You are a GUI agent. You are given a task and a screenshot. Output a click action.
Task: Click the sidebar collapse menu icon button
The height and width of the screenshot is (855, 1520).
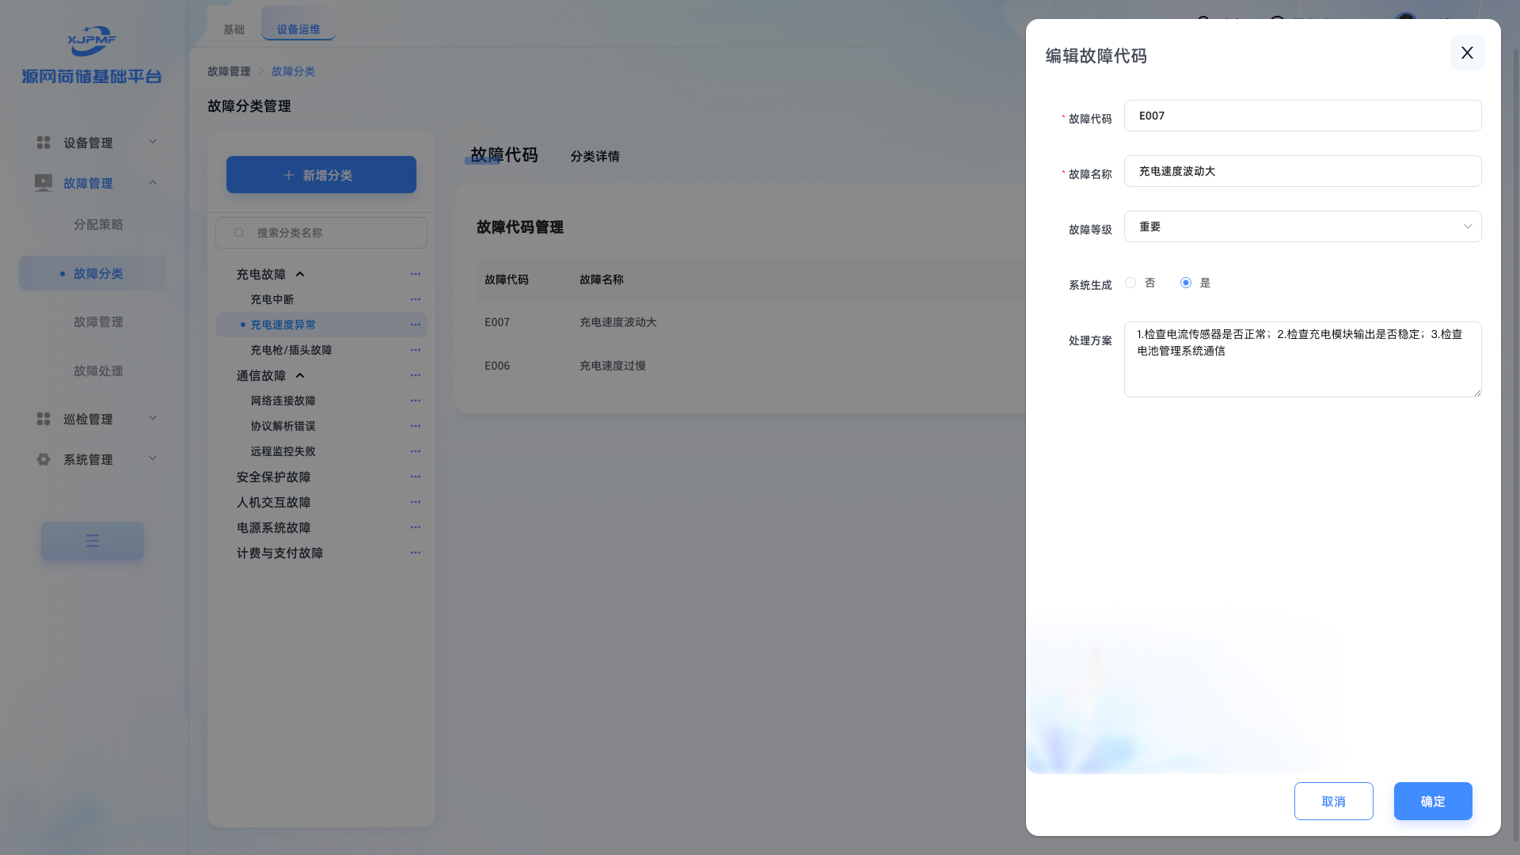coord(93,541)
